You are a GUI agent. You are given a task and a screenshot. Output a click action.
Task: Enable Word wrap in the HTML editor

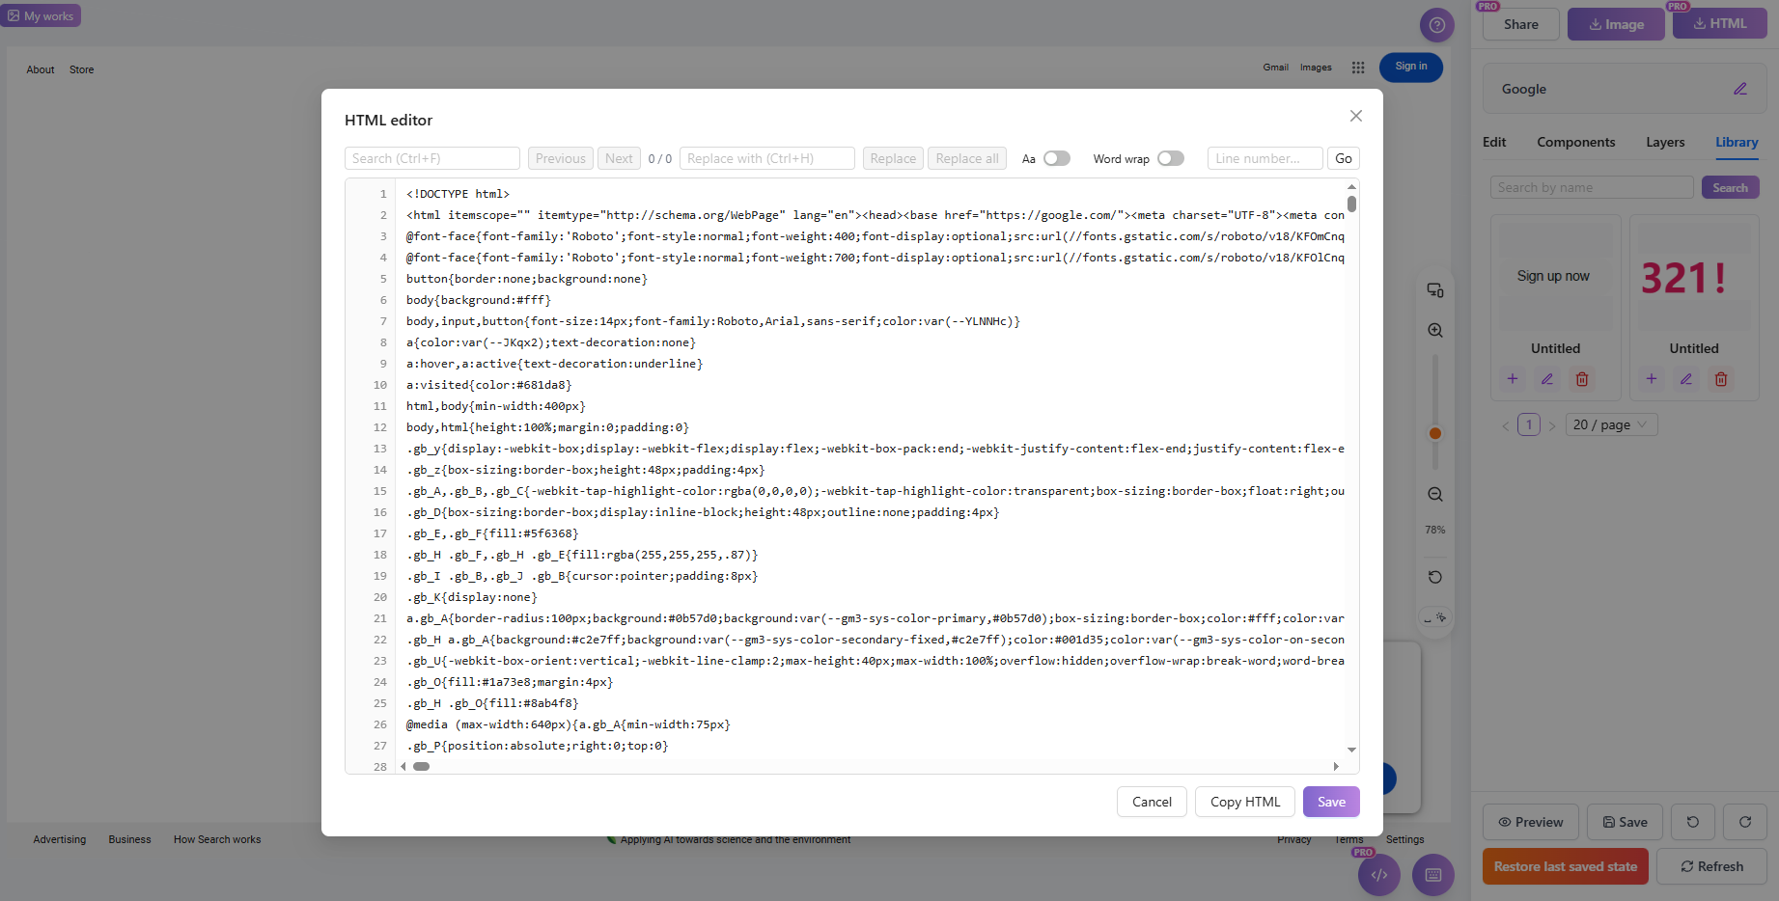coord(1170,157)
